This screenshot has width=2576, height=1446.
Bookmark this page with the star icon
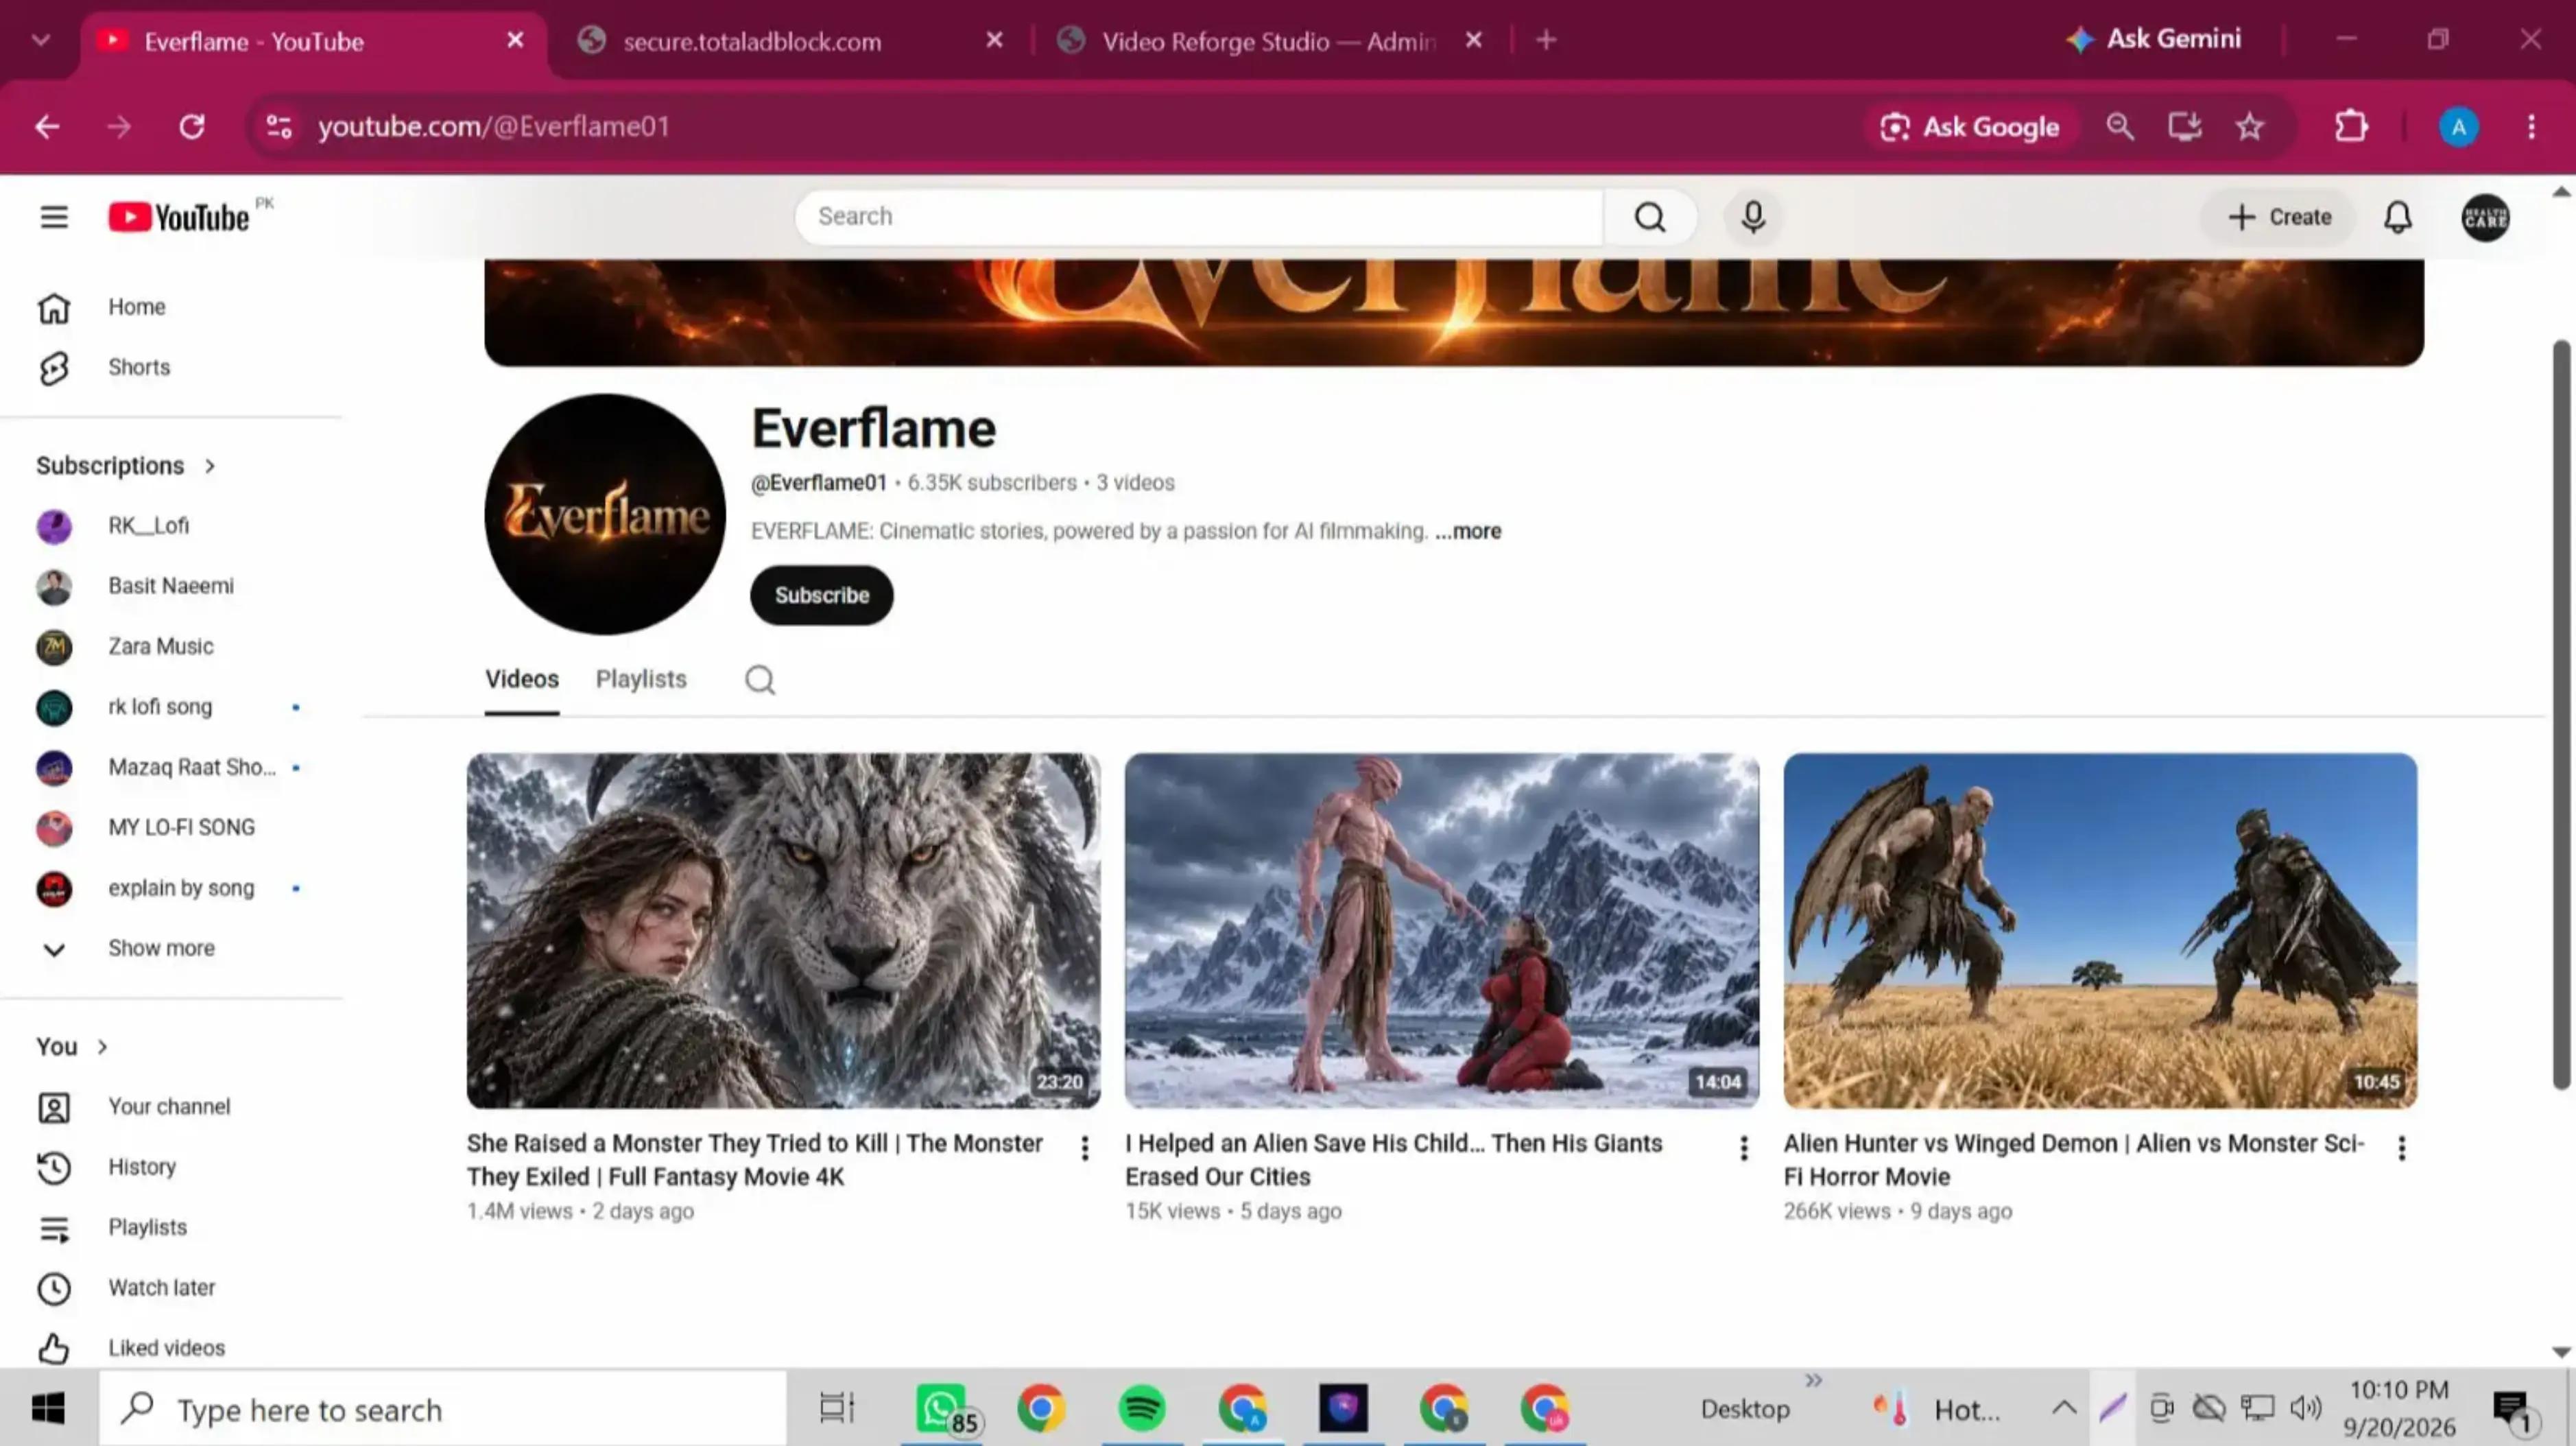(x=2250, y=127)
